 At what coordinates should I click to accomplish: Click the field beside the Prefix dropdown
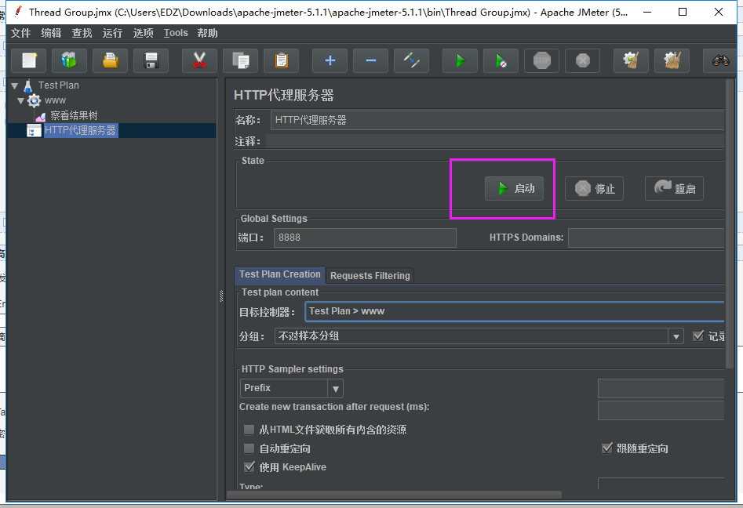[x=661, y=388]
